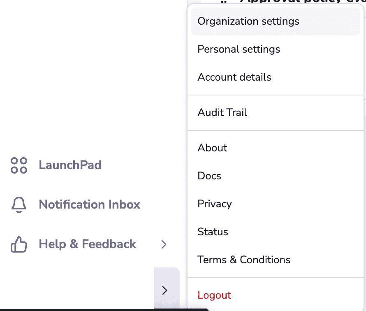The image size is (366, 311).
Task: Click the LaunchPad four-circles icon
Action: (19, 165)
